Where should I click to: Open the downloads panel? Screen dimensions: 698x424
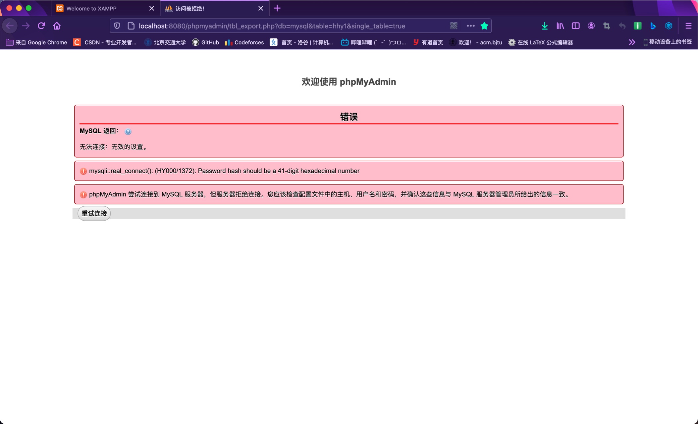pyautogui.click(x=545, y=26)
